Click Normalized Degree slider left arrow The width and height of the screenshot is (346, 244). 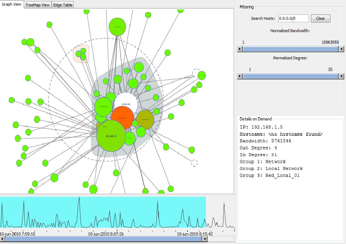pos(240,76)
